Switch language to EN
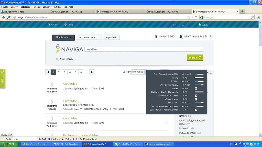Image resolution: width=262 pixels, height=147 pixels. [x=175, y=24]
